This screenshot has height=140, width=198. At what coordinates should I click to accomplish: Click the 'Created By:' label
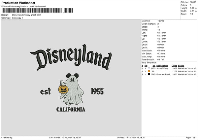click(x=7, y=137)
